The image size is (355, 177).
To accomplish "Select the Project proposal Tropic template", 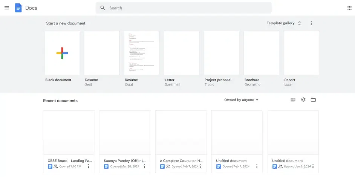I will tap(222, 53).
